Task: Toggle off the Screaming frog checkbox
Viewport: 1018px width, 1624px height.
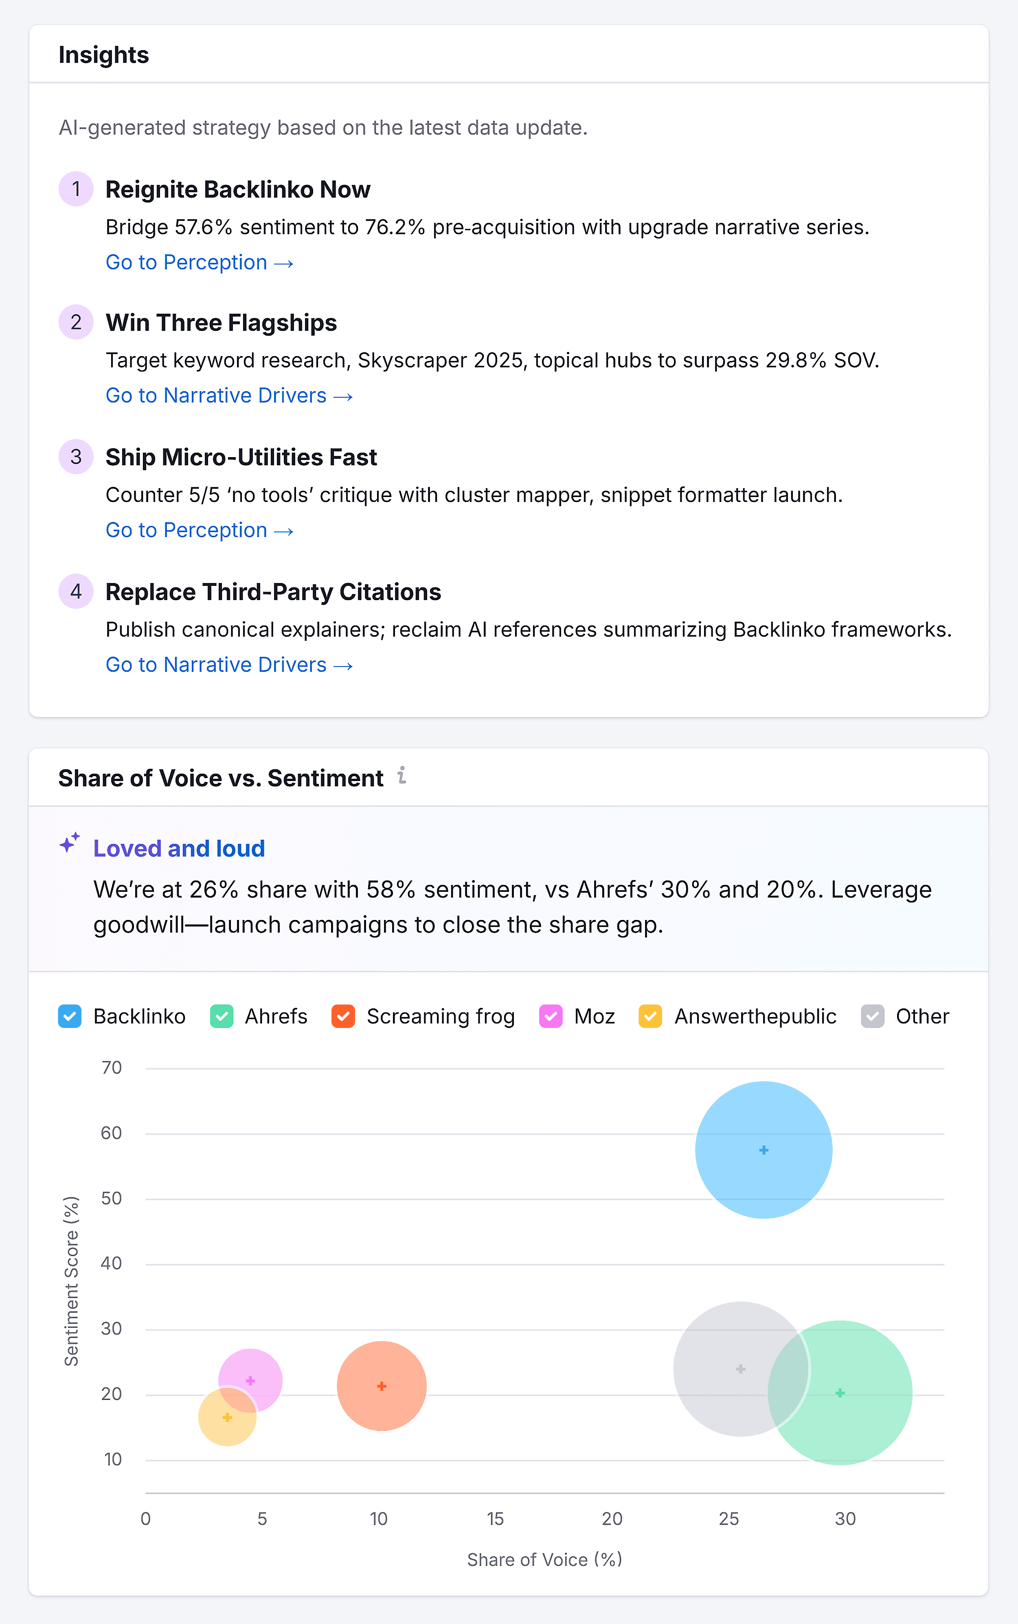Action: pyautogui.click(x=343, y=1016)
